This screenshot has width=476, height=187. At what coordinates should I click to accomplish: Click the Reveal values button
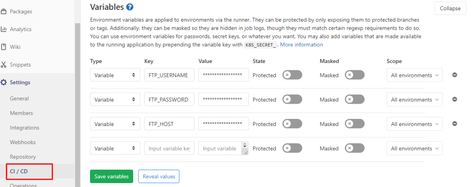click(x=159, y=176)
